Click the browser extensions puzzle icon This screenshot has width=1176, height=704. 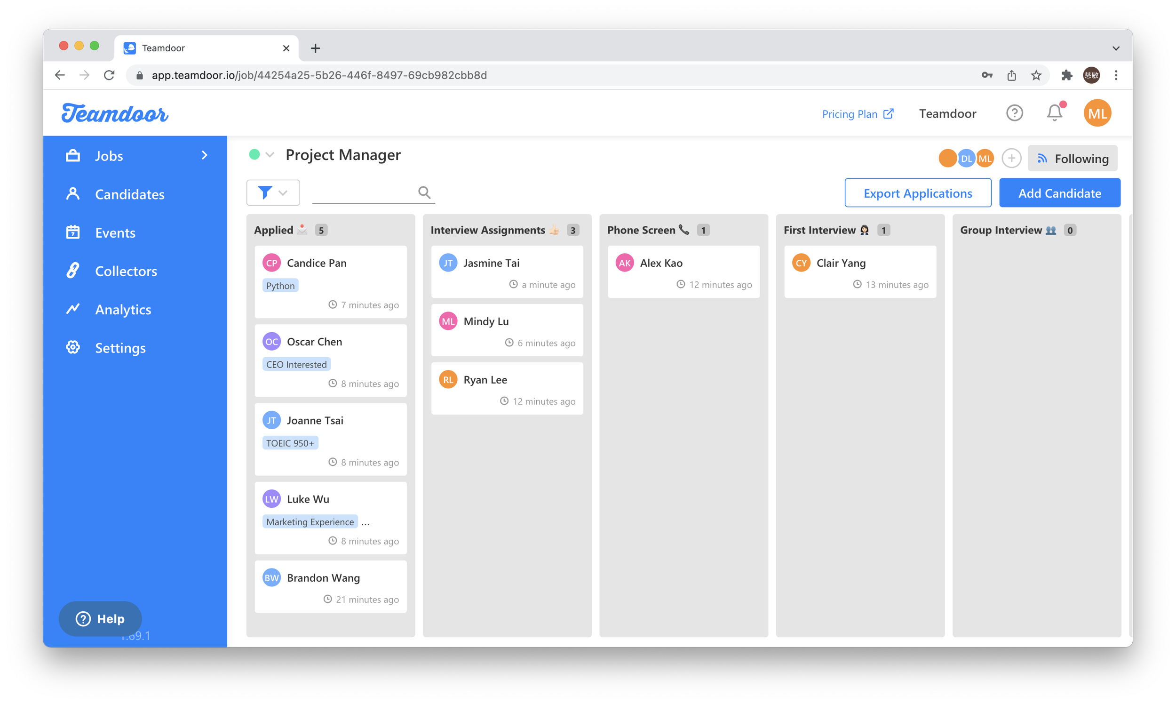pyautogui.click(x=1066, y=75)
